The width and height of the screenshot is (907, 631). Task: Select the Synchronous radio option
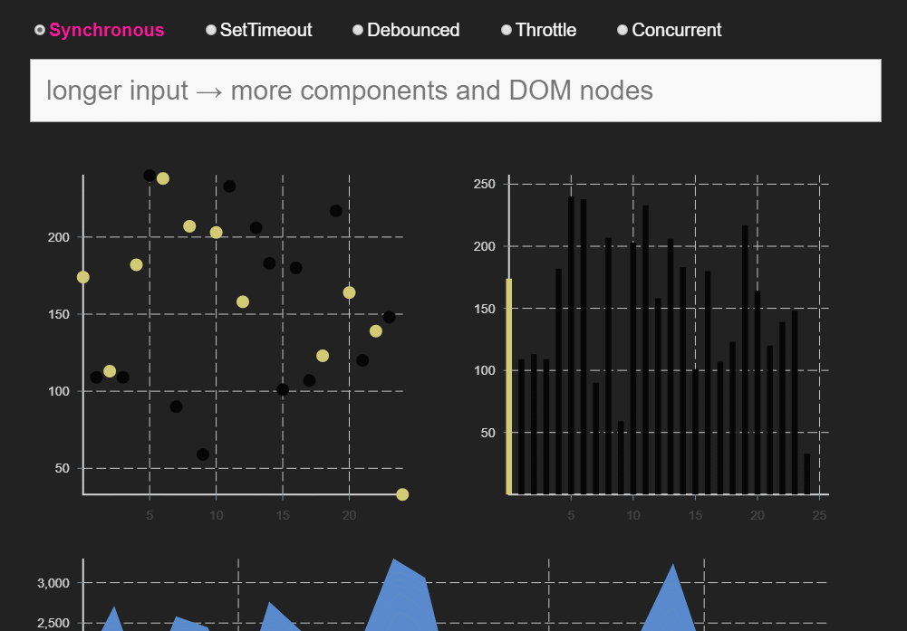[39, 30]
